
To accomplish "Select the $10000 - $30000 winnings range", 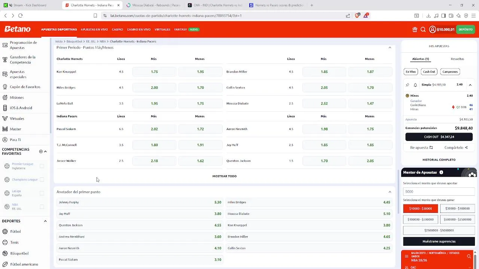I will 421,208.
